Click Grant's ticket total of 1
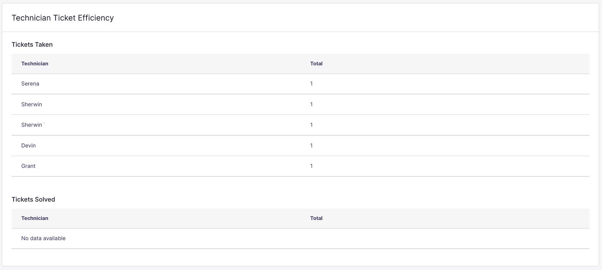Viewport: 602px width, 270px height. coord(311,166)
